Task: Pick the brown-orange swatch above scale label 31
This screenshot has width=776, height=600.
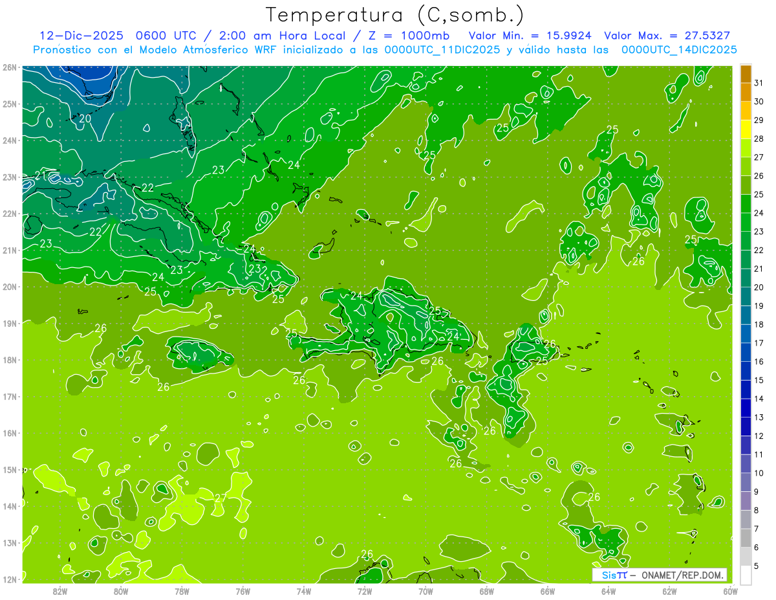Action: pos(746,74)
